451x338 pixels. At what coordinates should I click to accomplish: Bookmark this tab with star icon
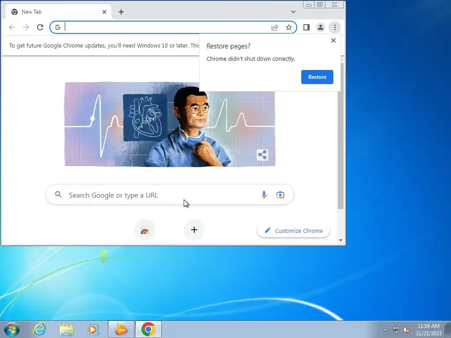coord(289,27)
